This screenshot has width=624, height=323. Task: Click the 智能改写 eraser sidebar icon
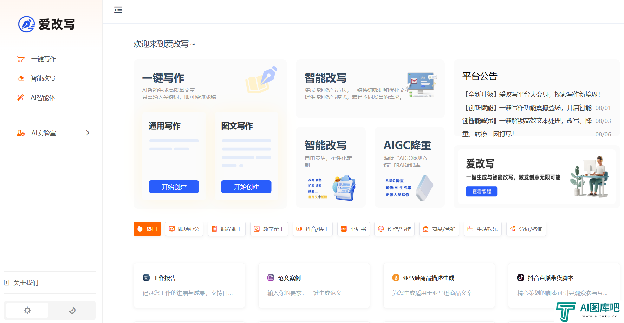pyautogui.click(x=21, y=78)
